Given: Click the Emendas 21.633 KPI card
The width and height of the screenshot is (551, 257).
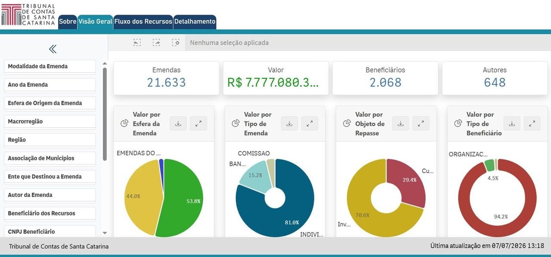Looking at the screenshot, I should point(166,78).
